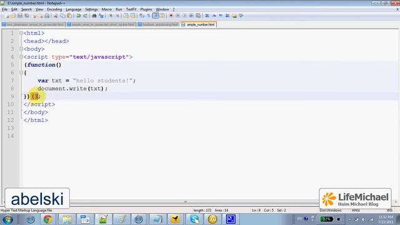The height and width of the screenshot is (225, 400).
Task: Open the Macro menu
Action: tap(107, 9)
